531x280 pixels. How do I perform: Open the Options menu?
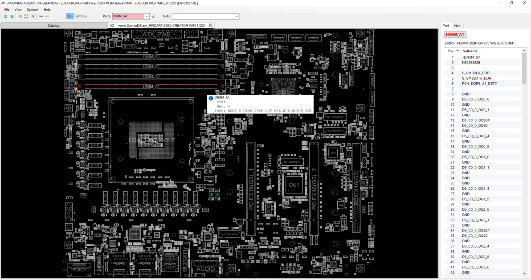(x=33, y=9)
